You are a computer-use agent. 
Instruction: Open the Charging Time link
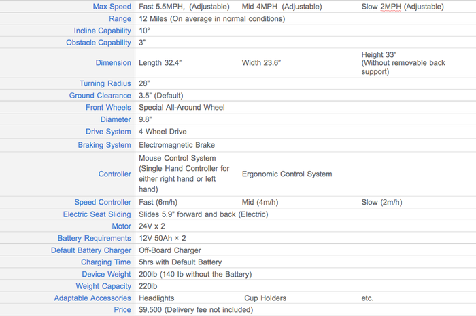click(105, 262)
